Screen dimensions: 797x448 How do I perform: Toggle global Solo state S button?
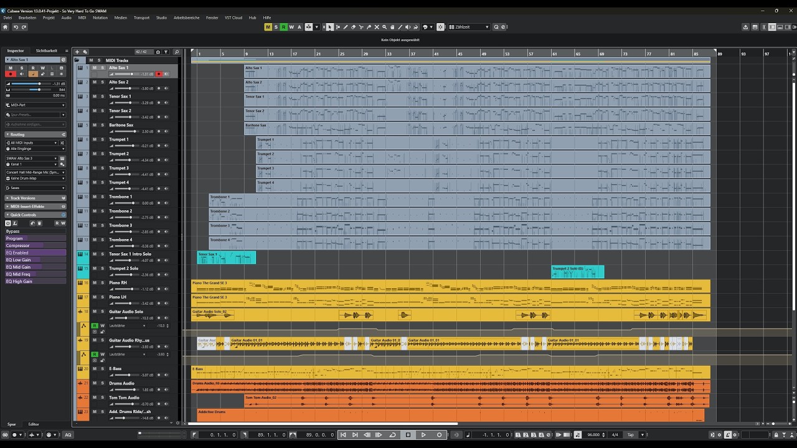click(x=276, y=27)
